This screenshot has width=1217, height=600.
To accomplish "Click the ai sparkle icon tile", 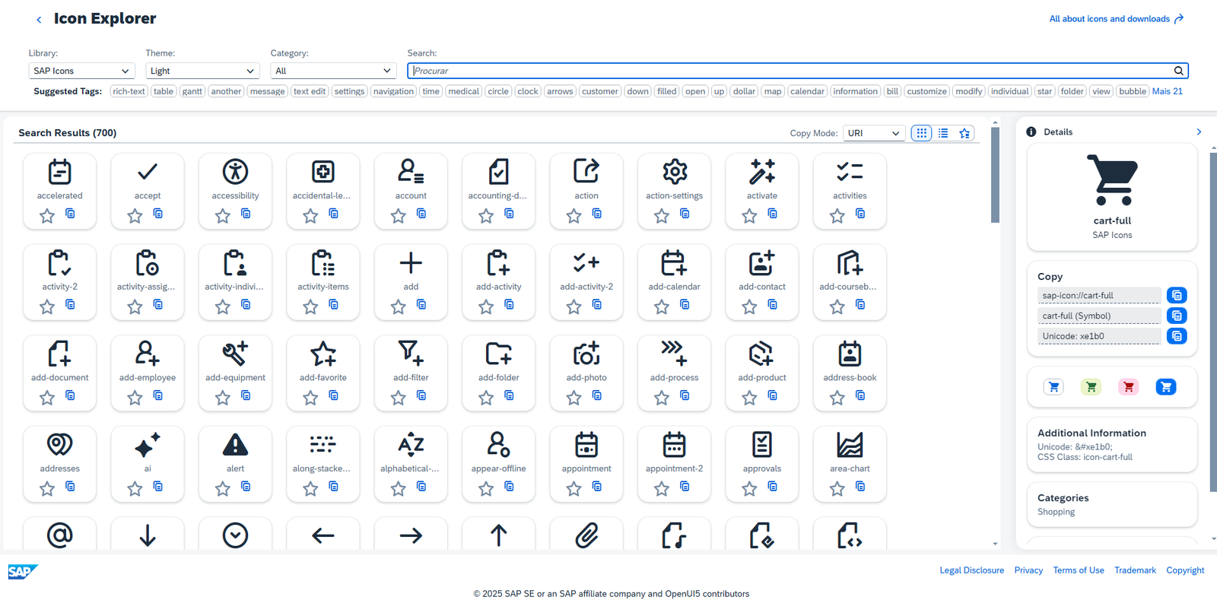I will point(148,464).
